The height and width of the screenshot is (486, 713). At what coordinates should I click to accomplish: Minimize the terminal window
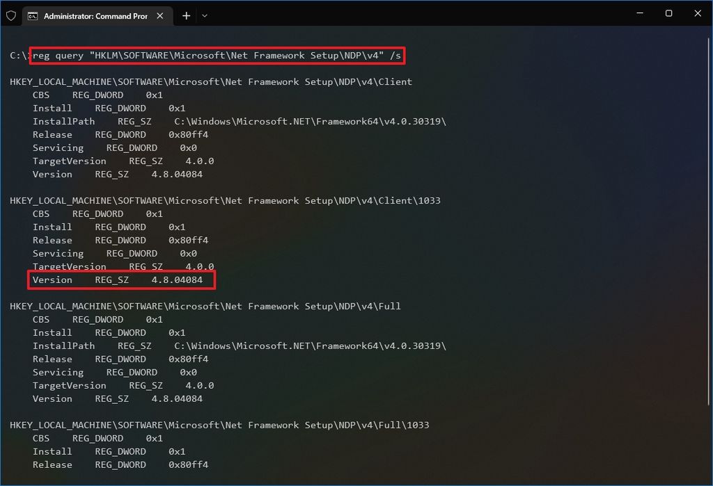[x=640, y=13]
